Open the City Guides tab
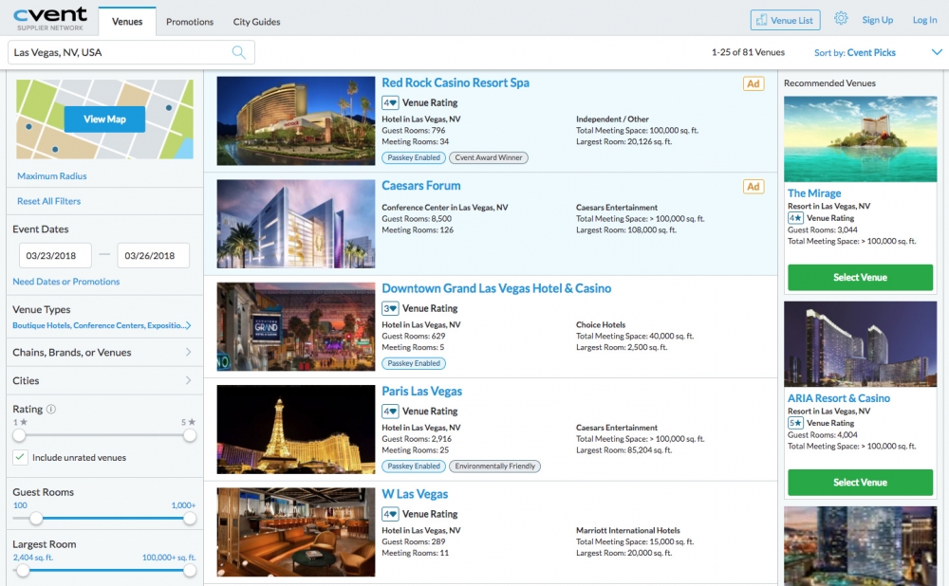This screenshot has width=949, height=586. coord(255,22)
